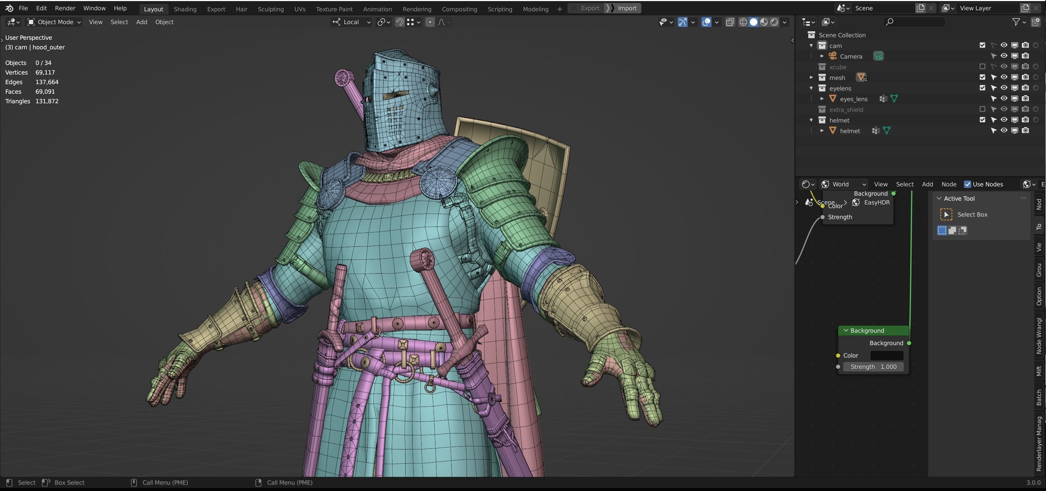Image resolution: width=1046 pixels, height=491 pixels.
Task: Click the Camera data icon in outliner
Action: click(878, 56)
